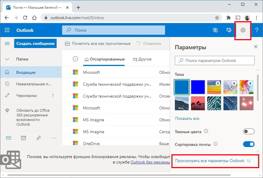Open the People module icon

38,138
